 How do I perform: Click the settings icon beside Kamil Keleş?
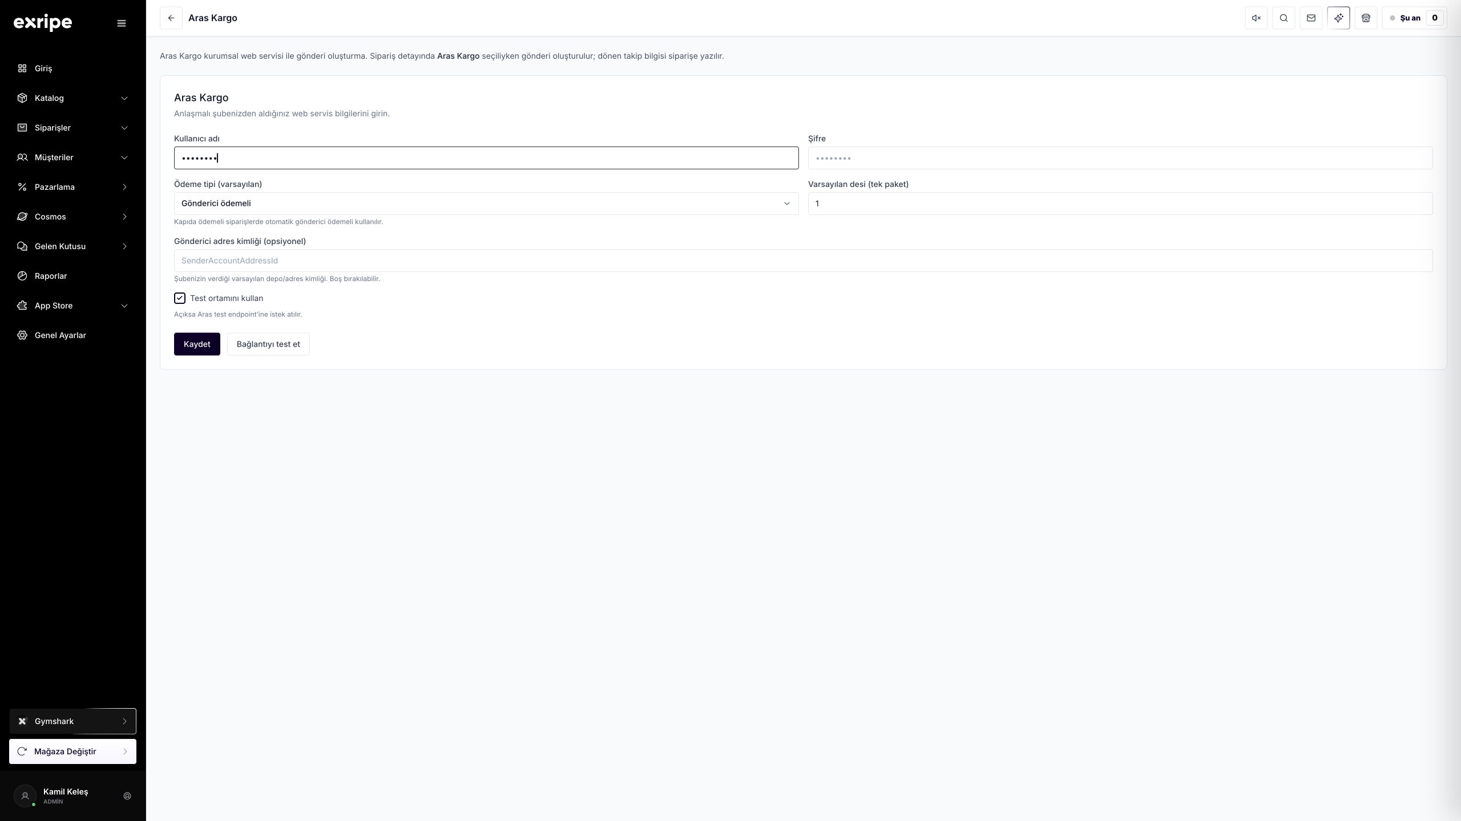pyautogui.click(x=127, y=796)
